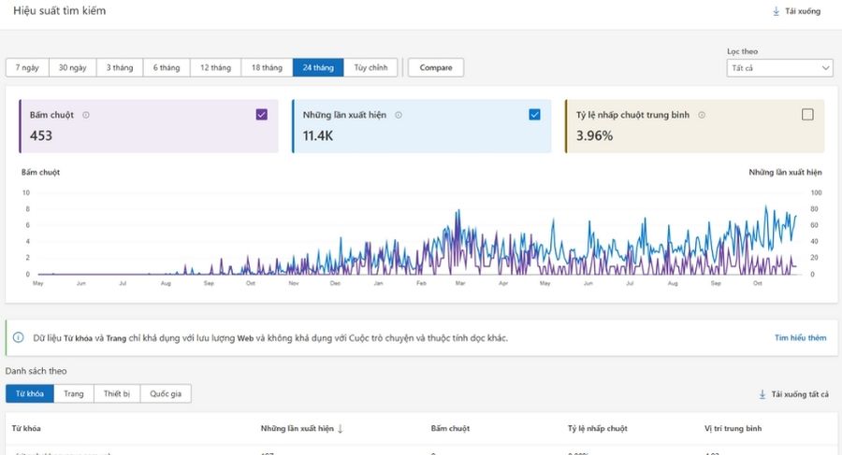Switch to the Quốc gia tab
Screen dimensions: 842x455
(x=166, y=394)
